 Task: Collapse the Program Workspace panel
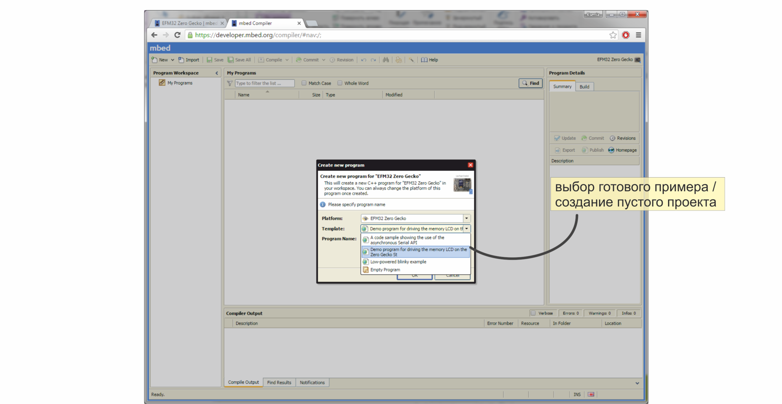pos(217,73)
